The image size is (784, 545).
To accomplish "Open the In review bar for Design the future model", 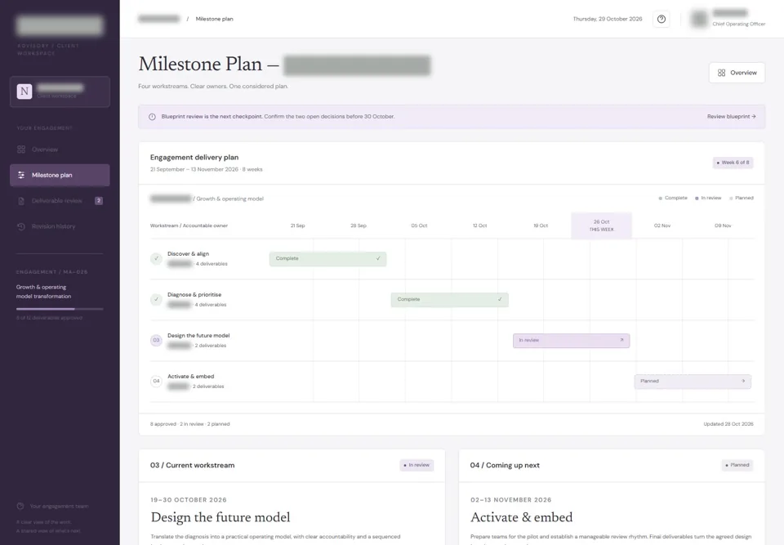I will click(571, 341).
